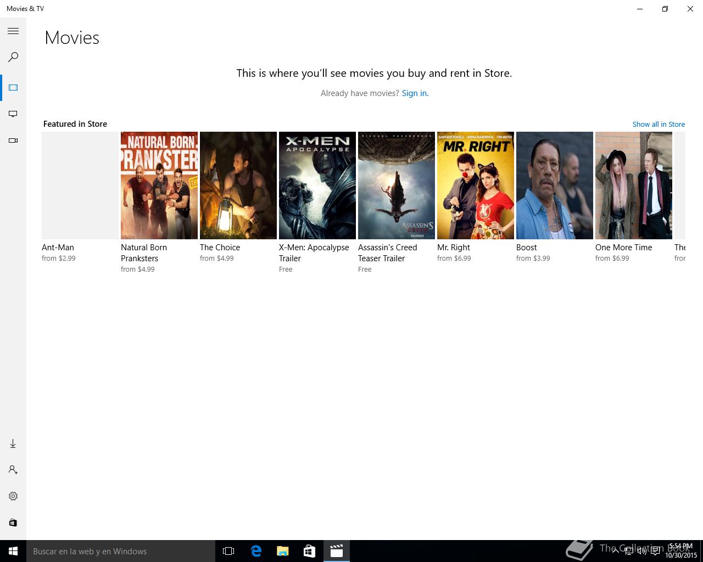Minimize the Movies & TV window
703x562 pixels.
[x=640, y=9]
